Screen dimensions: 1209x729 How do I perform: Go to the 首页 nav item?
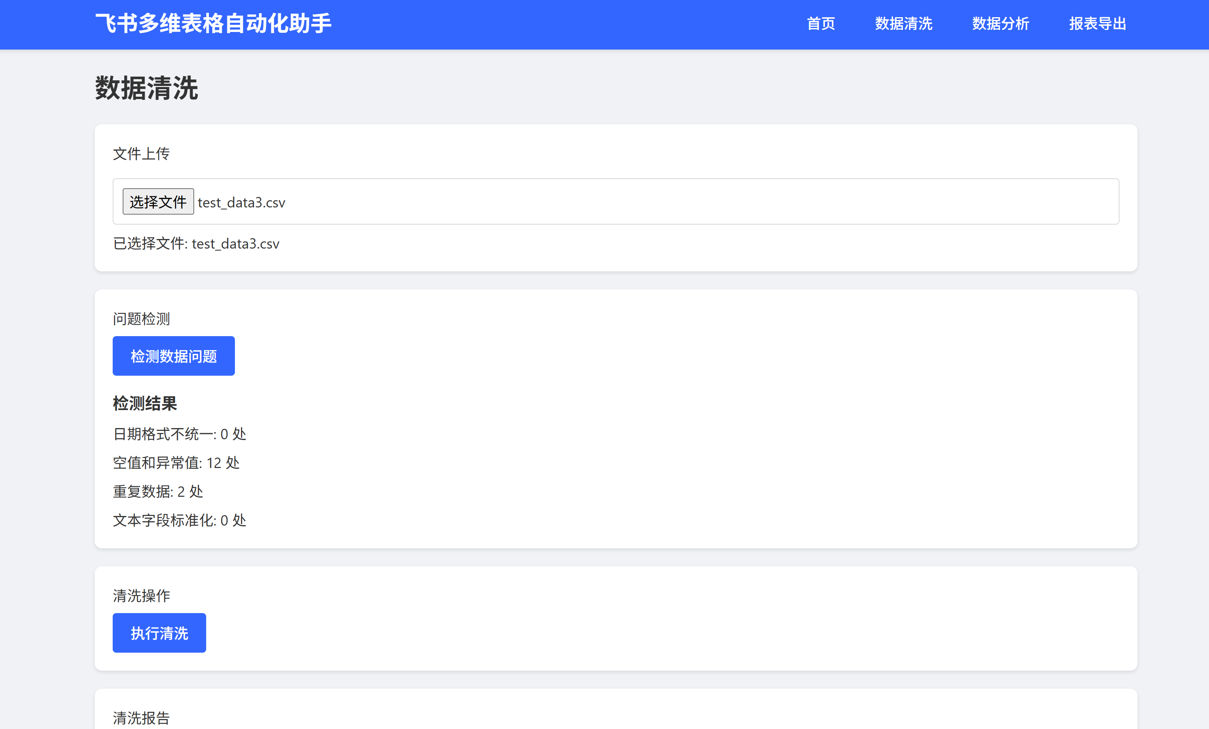click(x=820, y=24)
